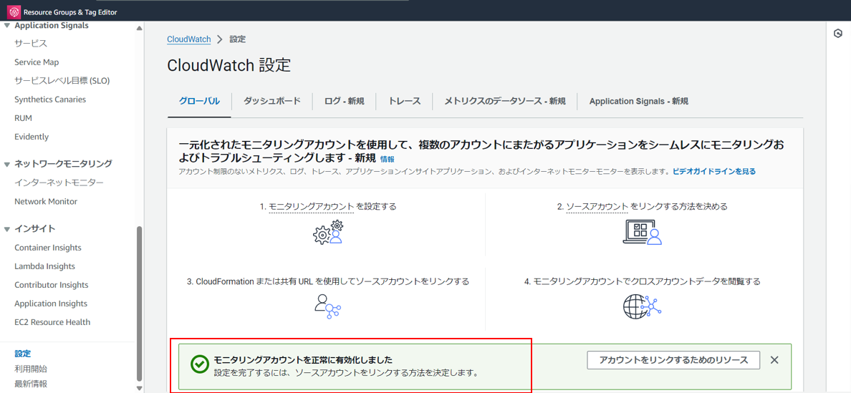Select Application Signals - 新規 tab
This screenshot has height=393, width=851.
(x=638, y=101)
